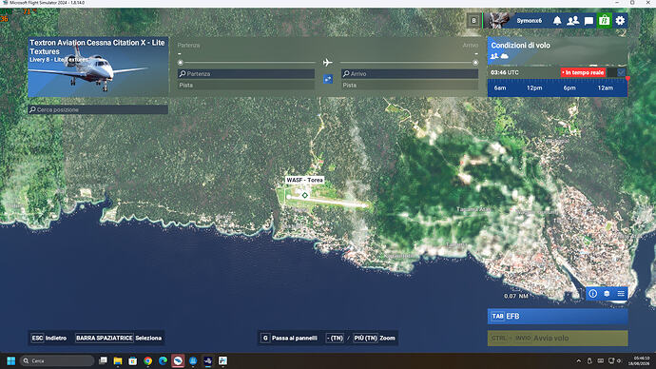Open Google Chrome from the taskbar

[147, 360]
